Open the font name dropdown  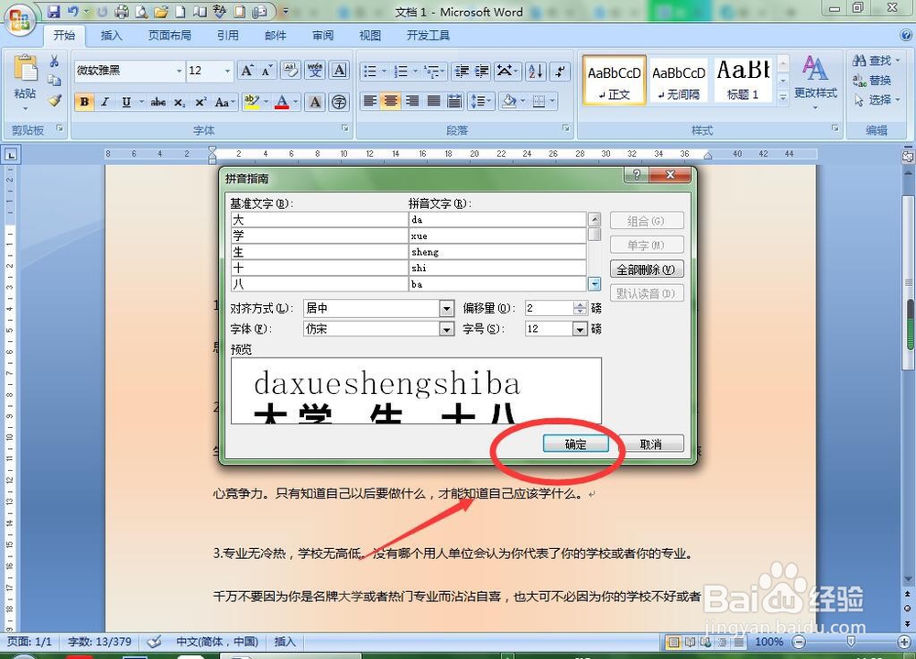pyautogui.click(x=179, y=71)
